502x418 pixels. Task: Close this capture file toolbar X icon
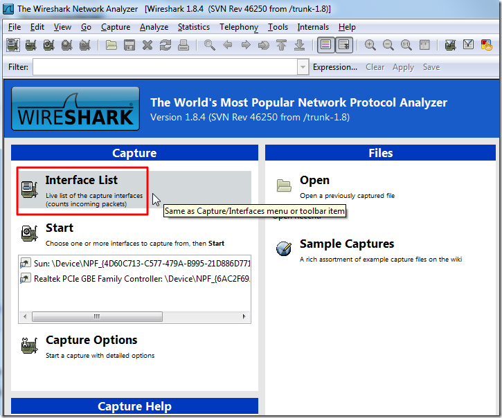coord(147,45)
